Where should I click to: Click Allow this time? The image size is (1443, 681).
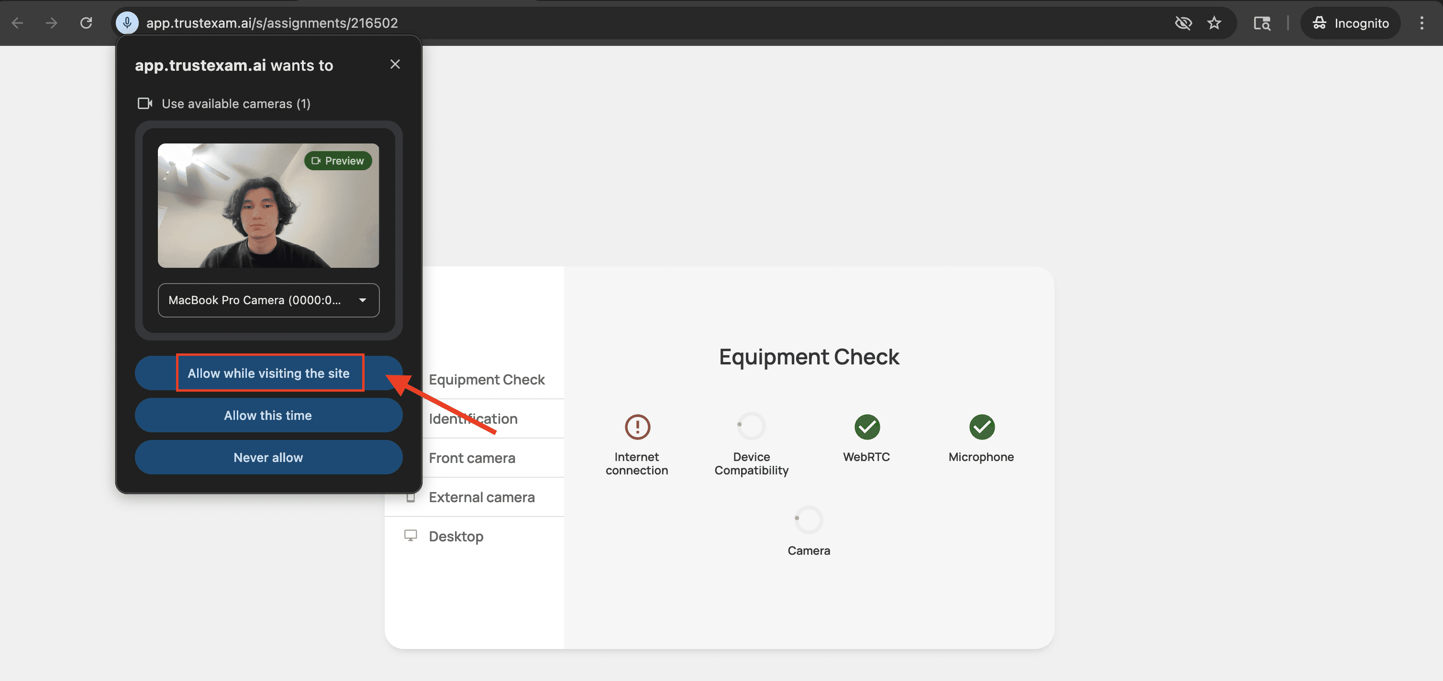(x=268, y=416)
